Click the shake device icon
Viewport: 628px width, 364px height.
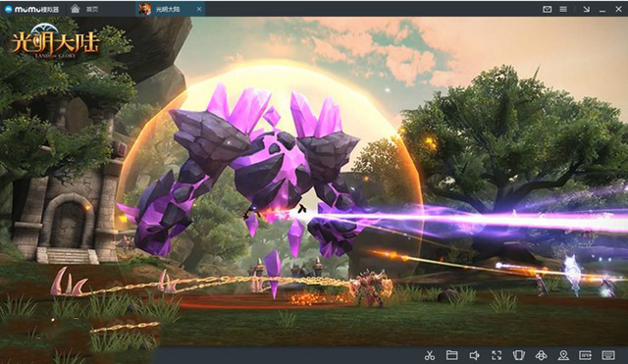point(519,355)
